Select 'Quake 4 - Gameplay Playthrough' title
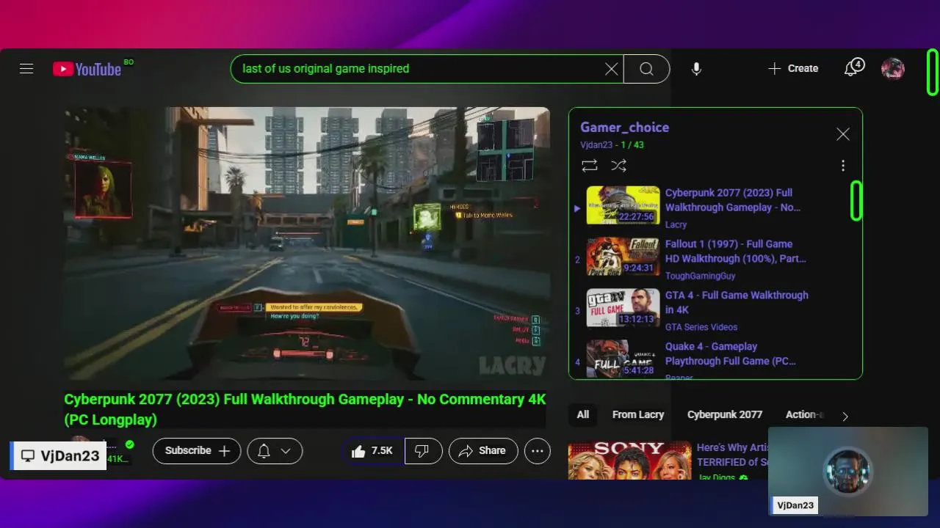The height and width of the screenshot is (528, 940). point(731,353)
